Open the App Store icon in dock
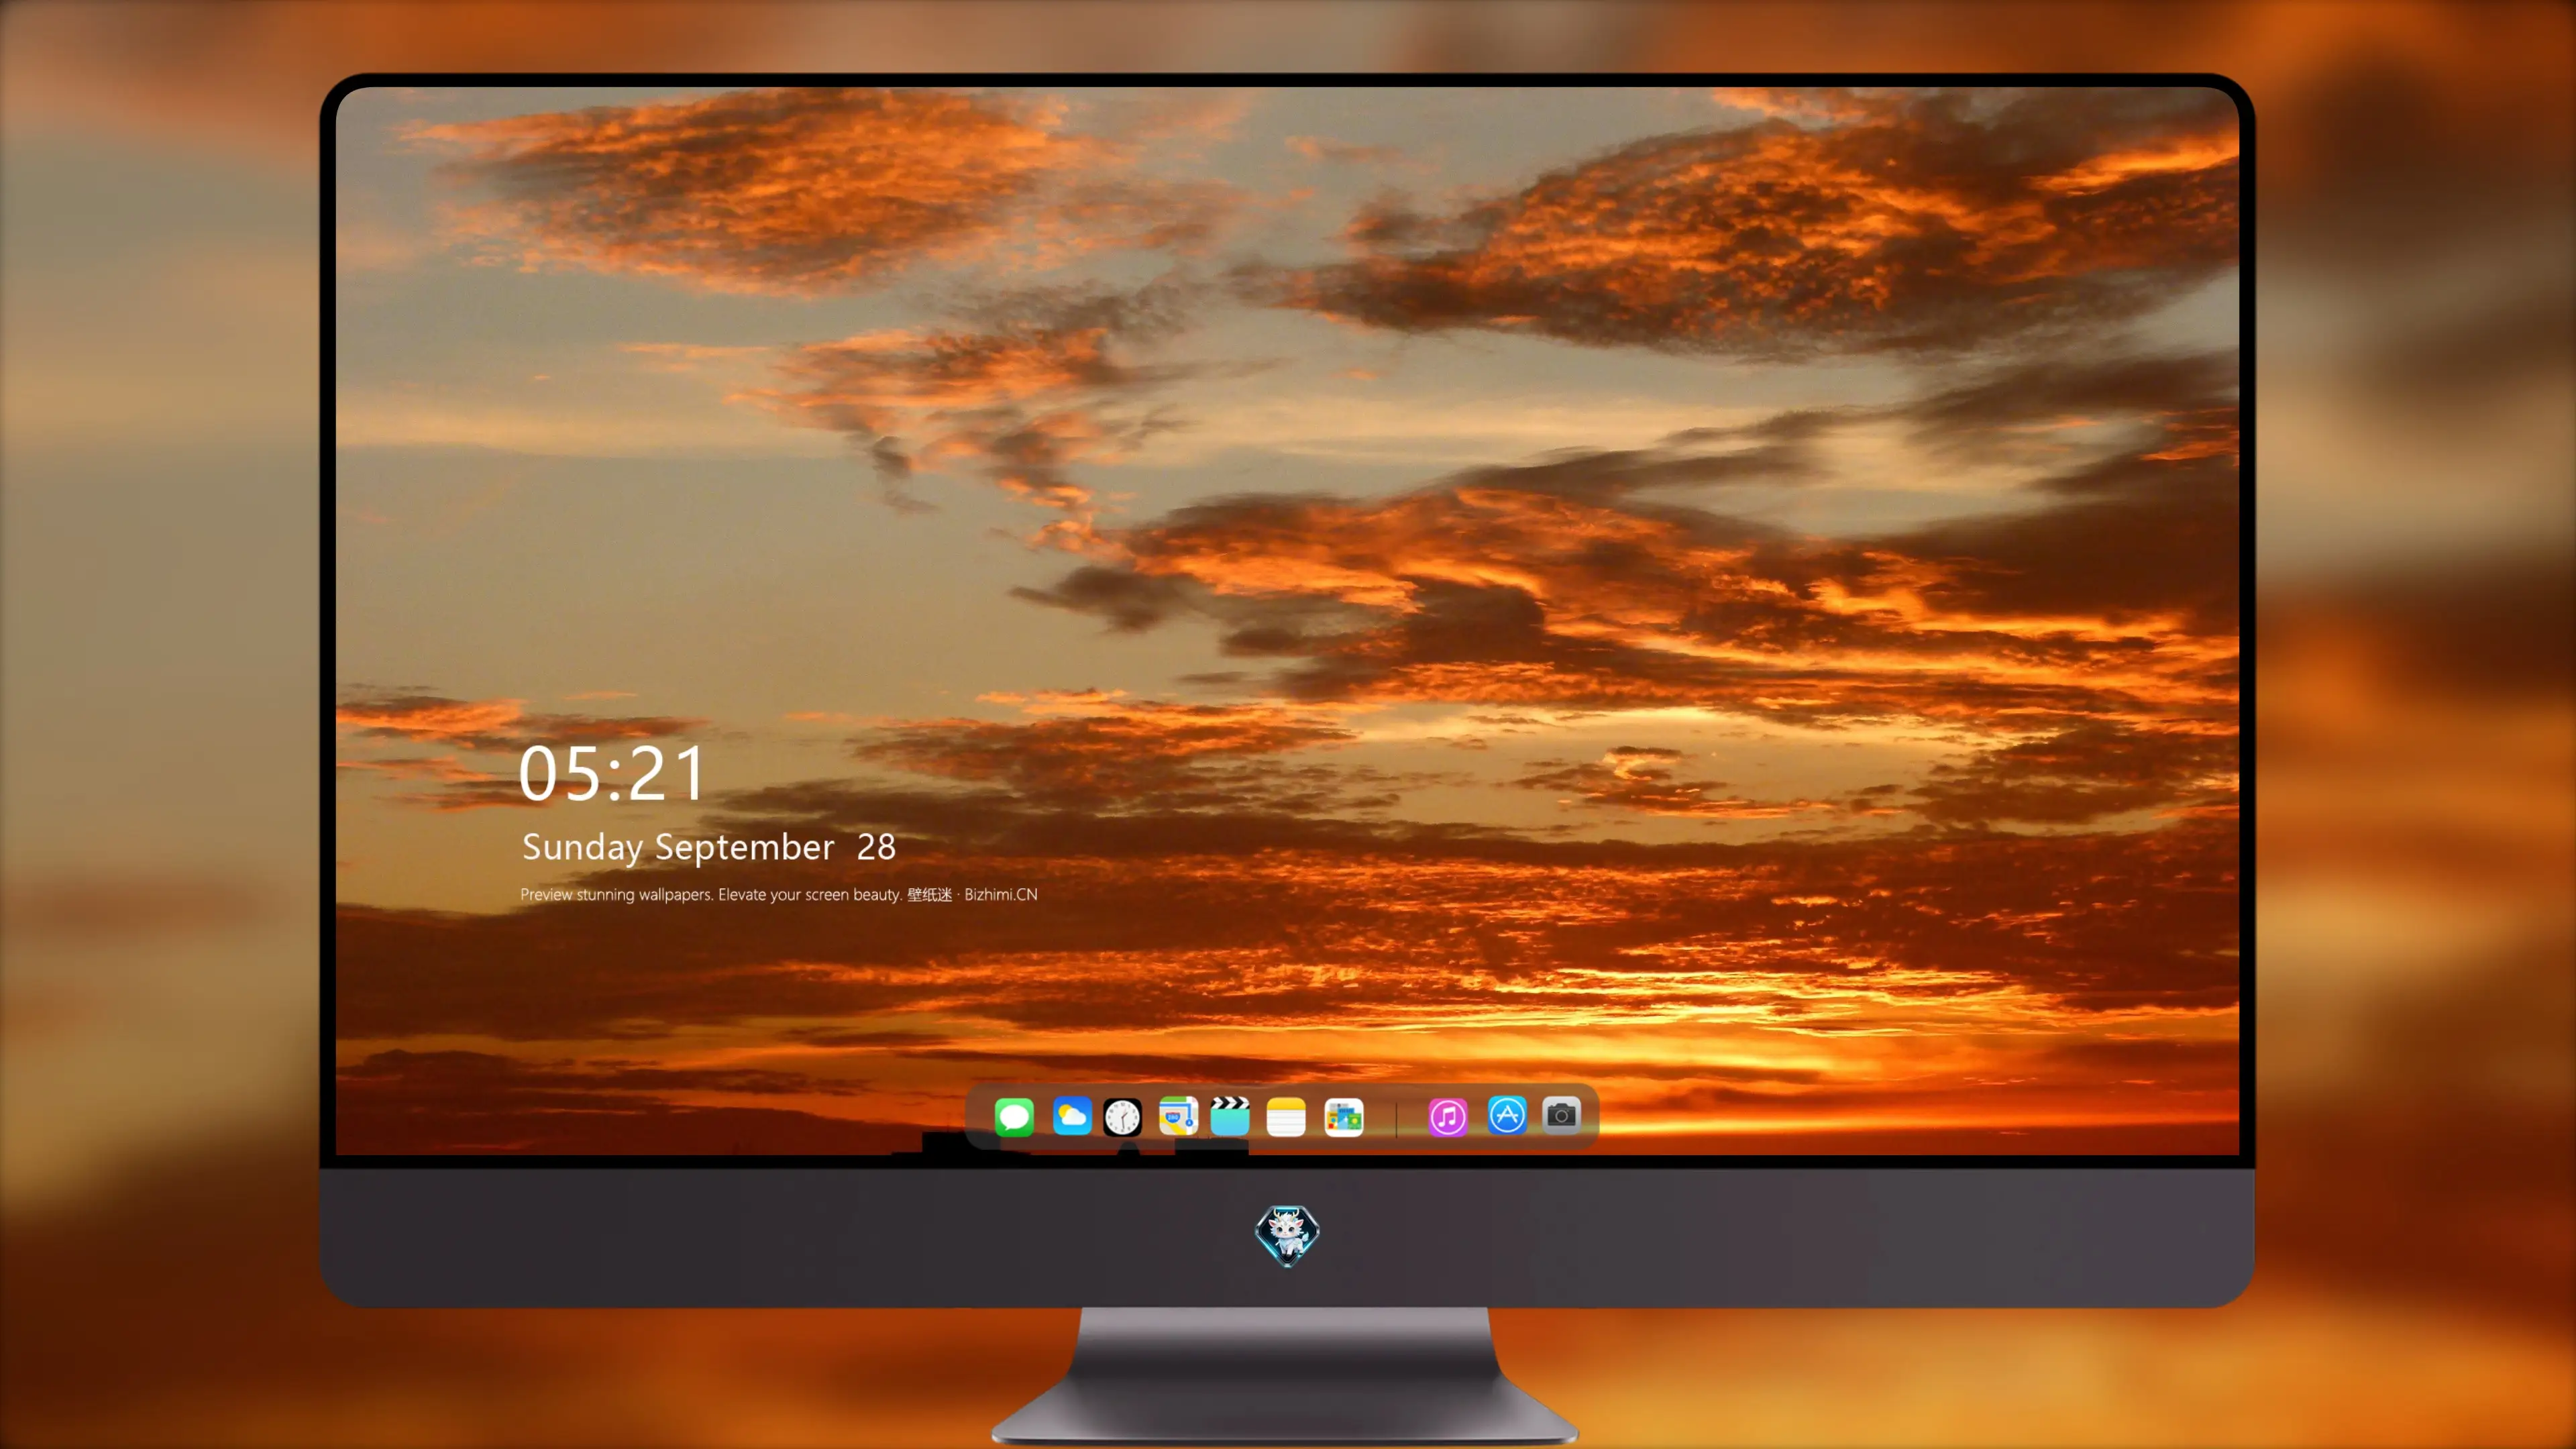 pos(1507,1115)
